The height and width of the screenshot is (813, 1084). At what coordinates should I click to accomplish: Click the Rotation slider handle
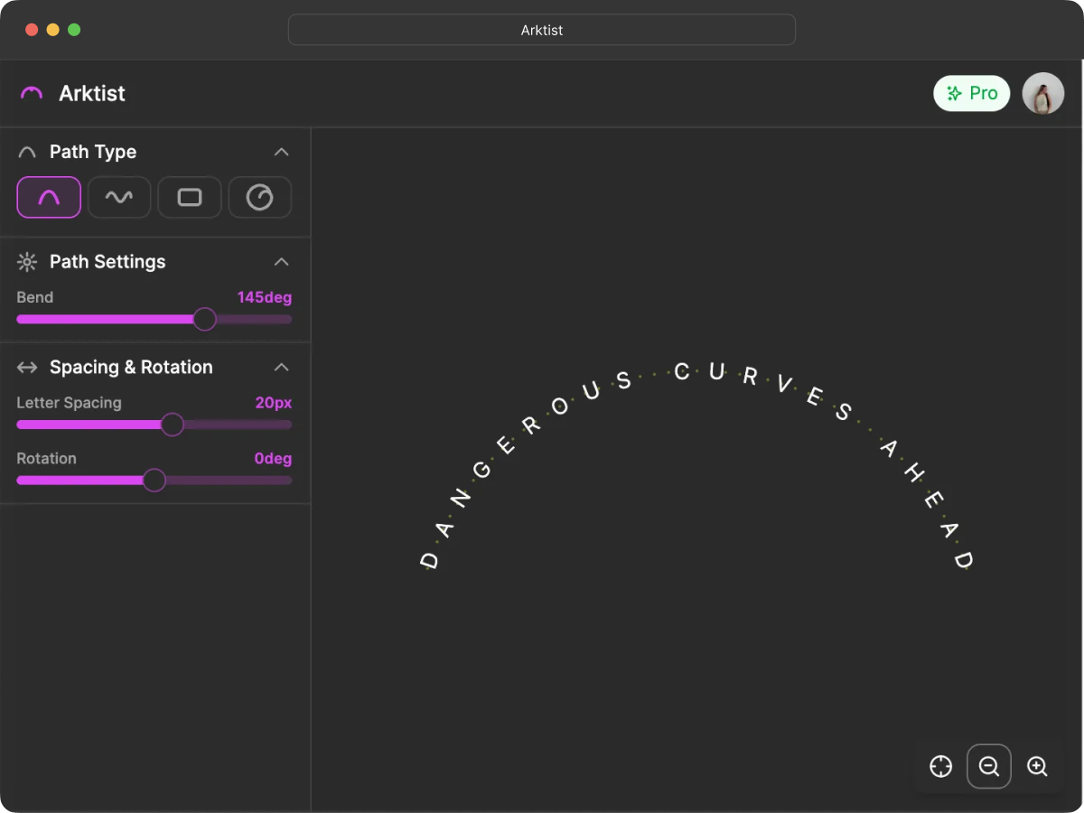pos(154,480)
